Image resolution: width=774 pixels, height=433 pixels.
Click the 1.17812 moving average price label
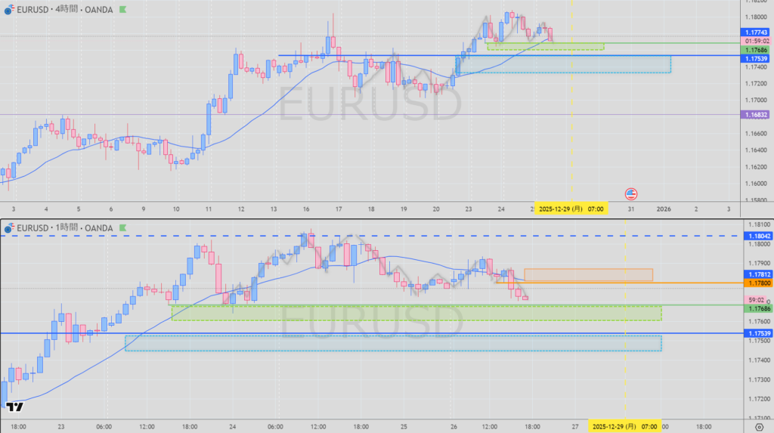pos(756,274)
